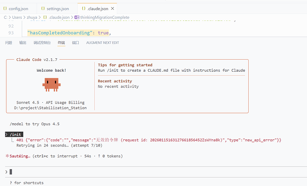The height and width of the screenshot is (186, 307).
Task: Click line number 92 in the gutter
Action: coord(11,26)
